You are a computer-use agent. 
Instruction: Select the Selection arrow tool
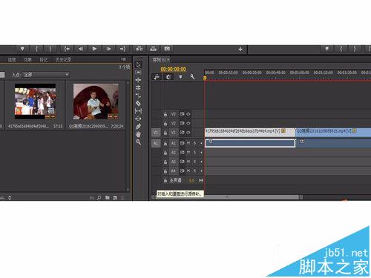[x=138, y=64]
